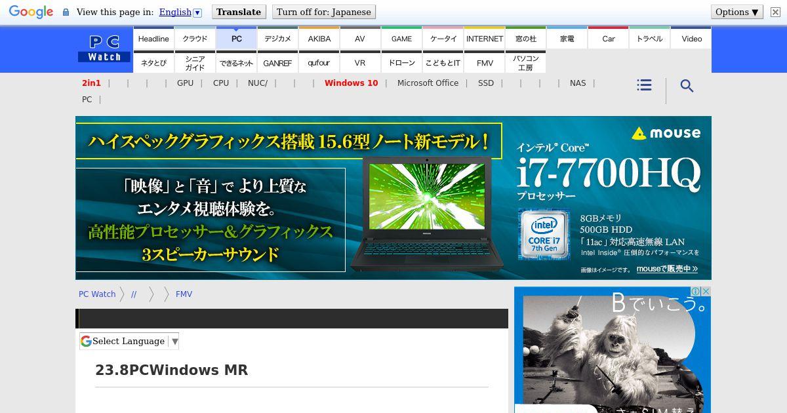
Task: Open the パソコン工房 tab
Action: (525, 62)
